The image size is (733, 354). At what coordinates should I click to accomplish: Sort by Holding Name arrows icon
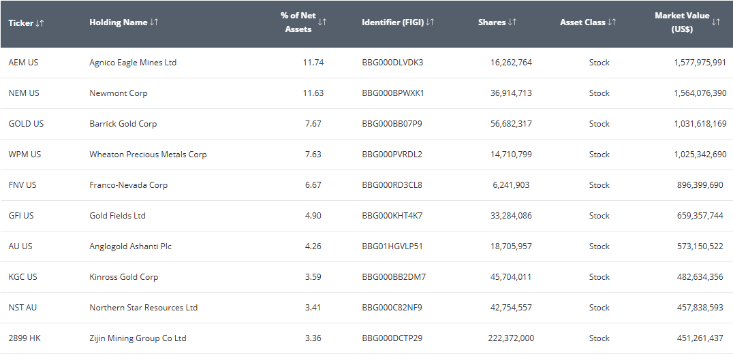pos(154,22)
